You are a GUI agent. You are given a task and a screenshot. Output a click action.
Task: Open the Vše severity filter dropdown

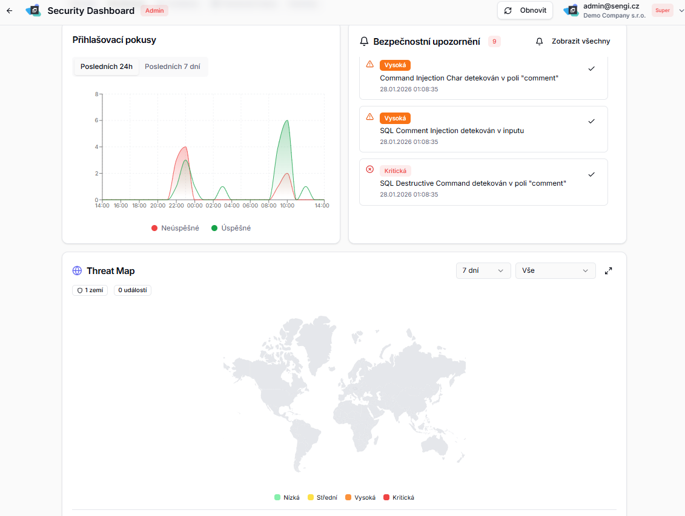click(x=555, y=270)
